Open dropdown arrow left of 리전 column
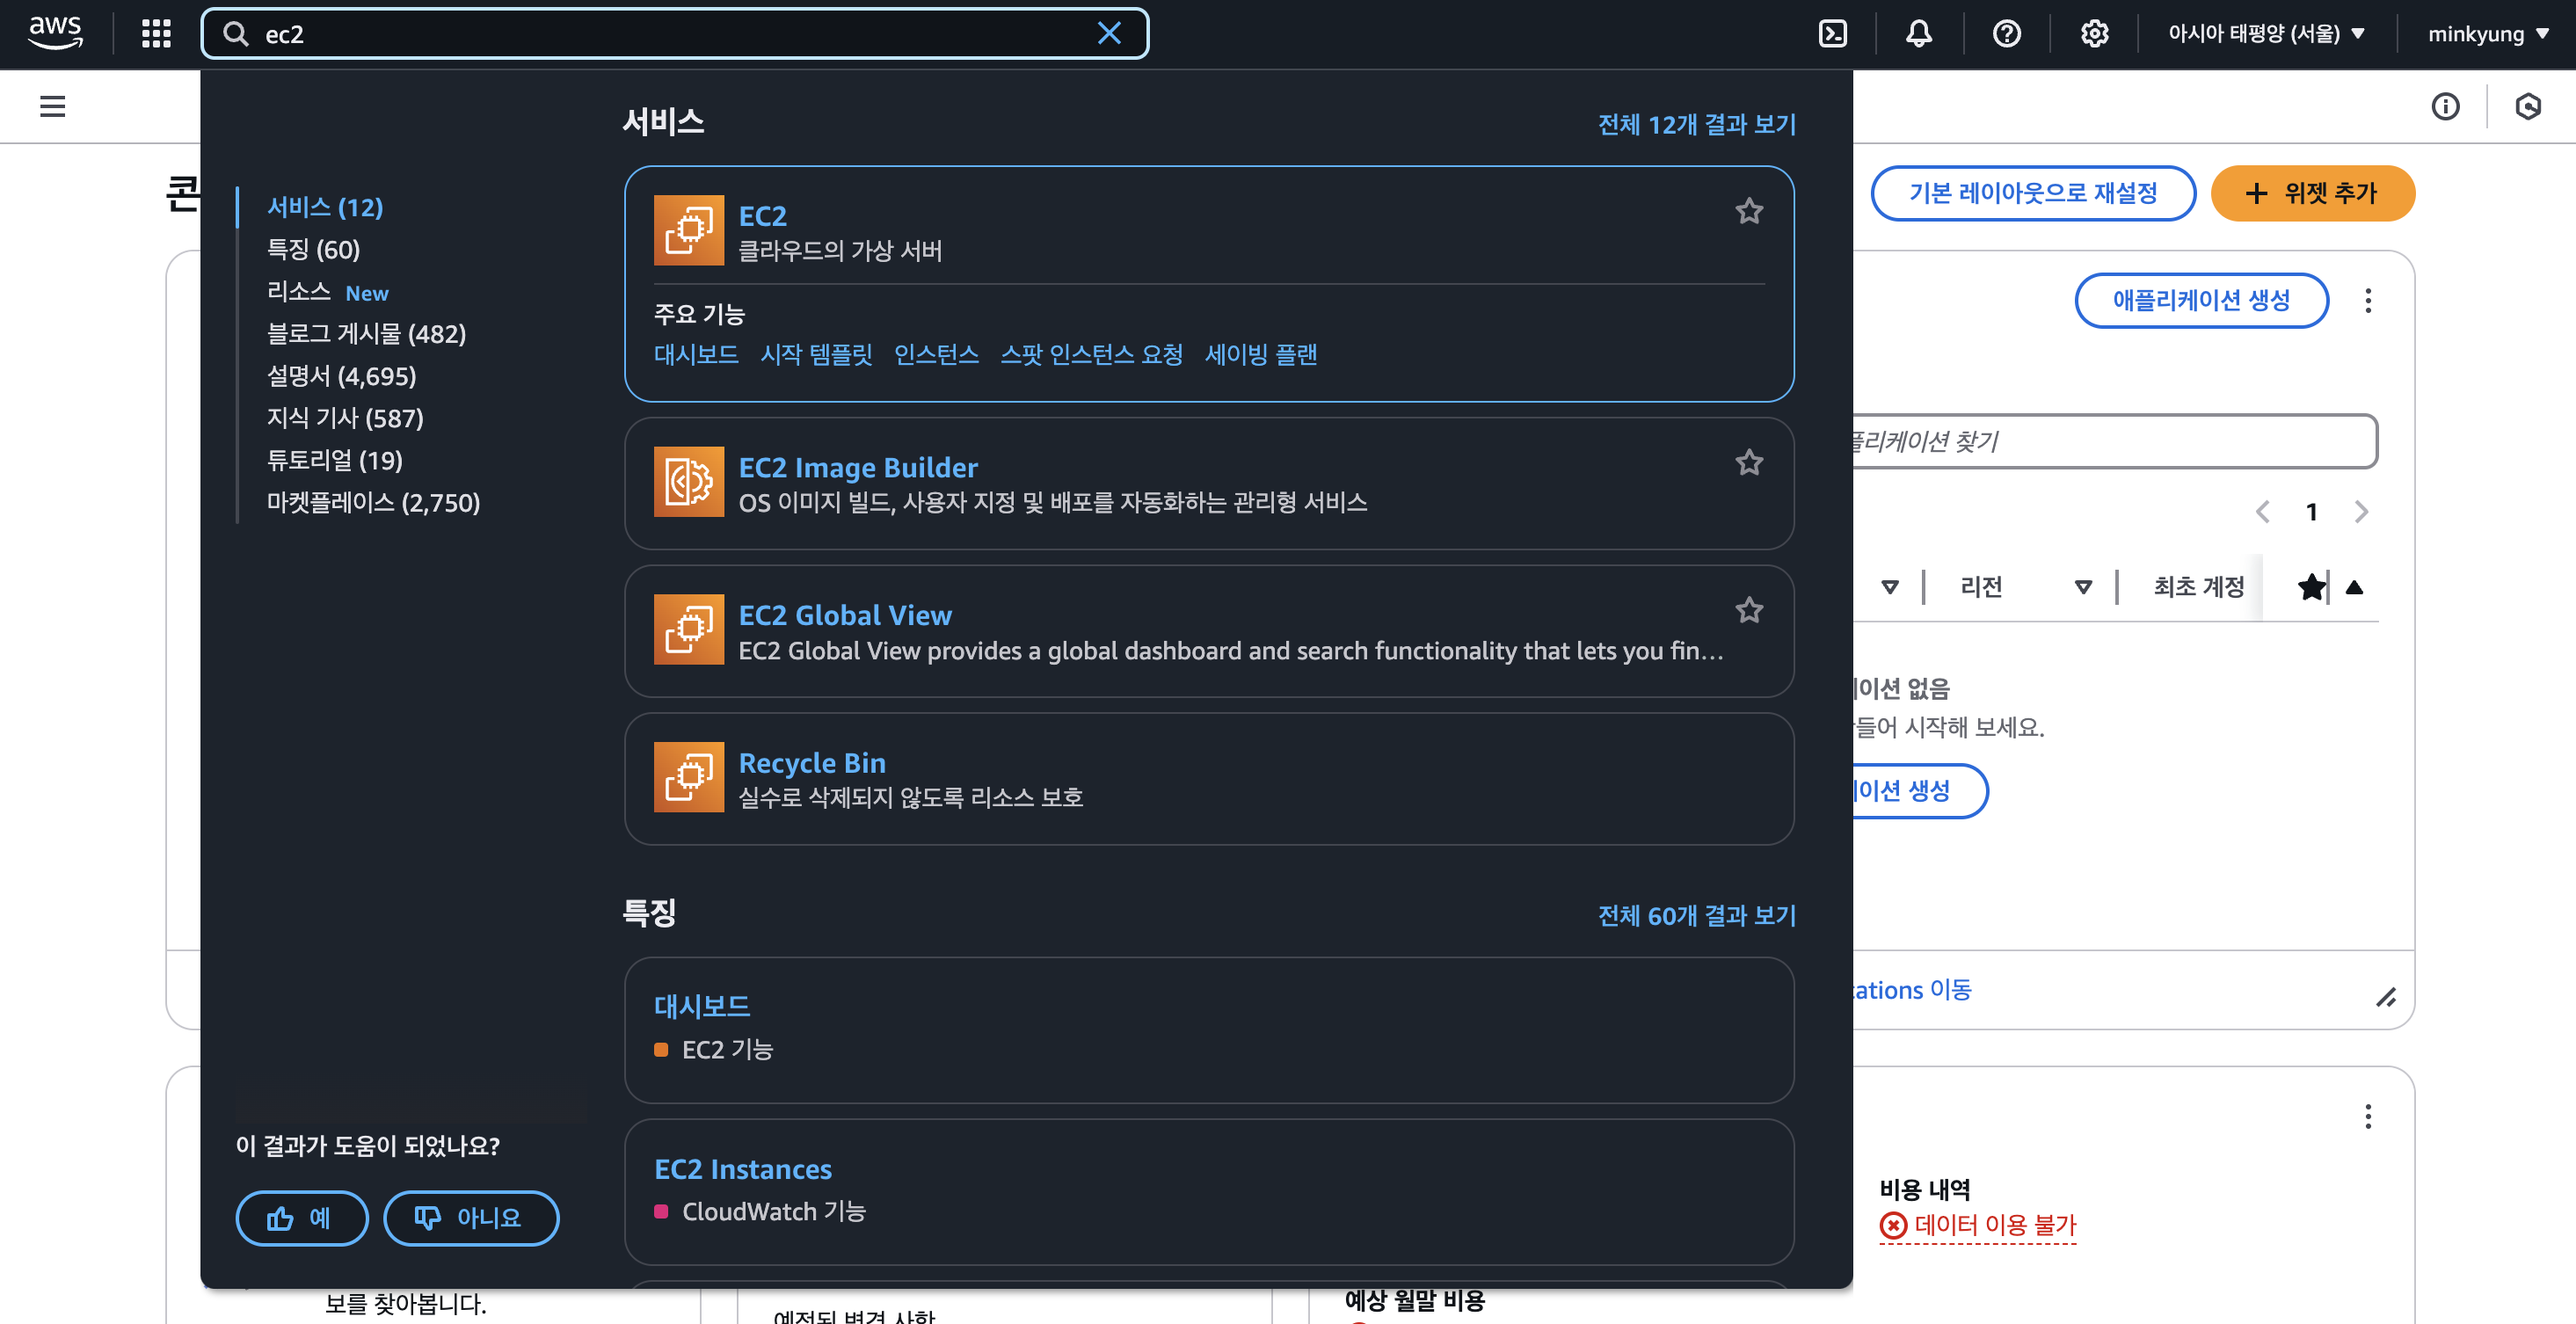This screenshot has width=2576, height=1324. pyautogui.click(x=1889, y=587)
